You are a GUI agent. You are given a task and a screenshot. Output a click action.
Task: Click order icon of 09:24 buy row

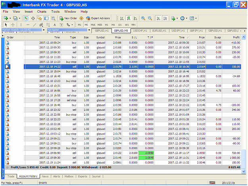tap(7, 43)
